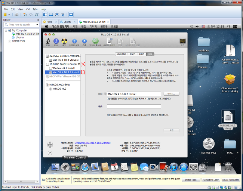Screen dimensions: 243x191
Task: Click VMware revert to snapshot icon
Action: (x=31, y=15)
